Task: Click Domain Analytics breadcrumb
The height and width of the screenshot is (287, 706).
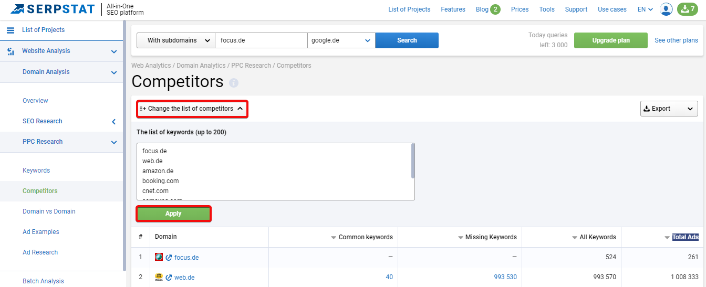Action: pyautogui.click(x=201, y=66)
